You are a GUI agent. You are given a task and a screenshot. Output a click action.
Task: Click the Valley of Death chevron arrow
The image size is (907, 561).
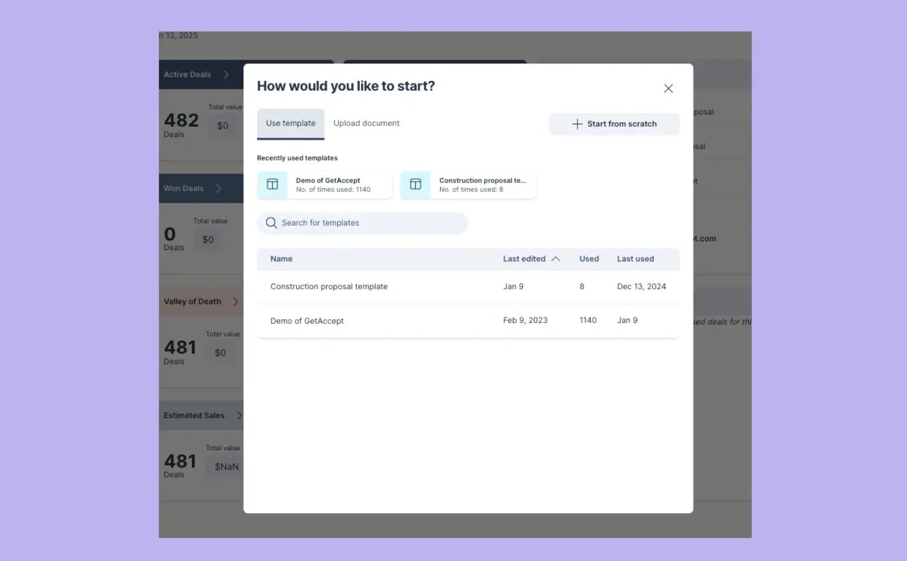(x=236, y=301)
